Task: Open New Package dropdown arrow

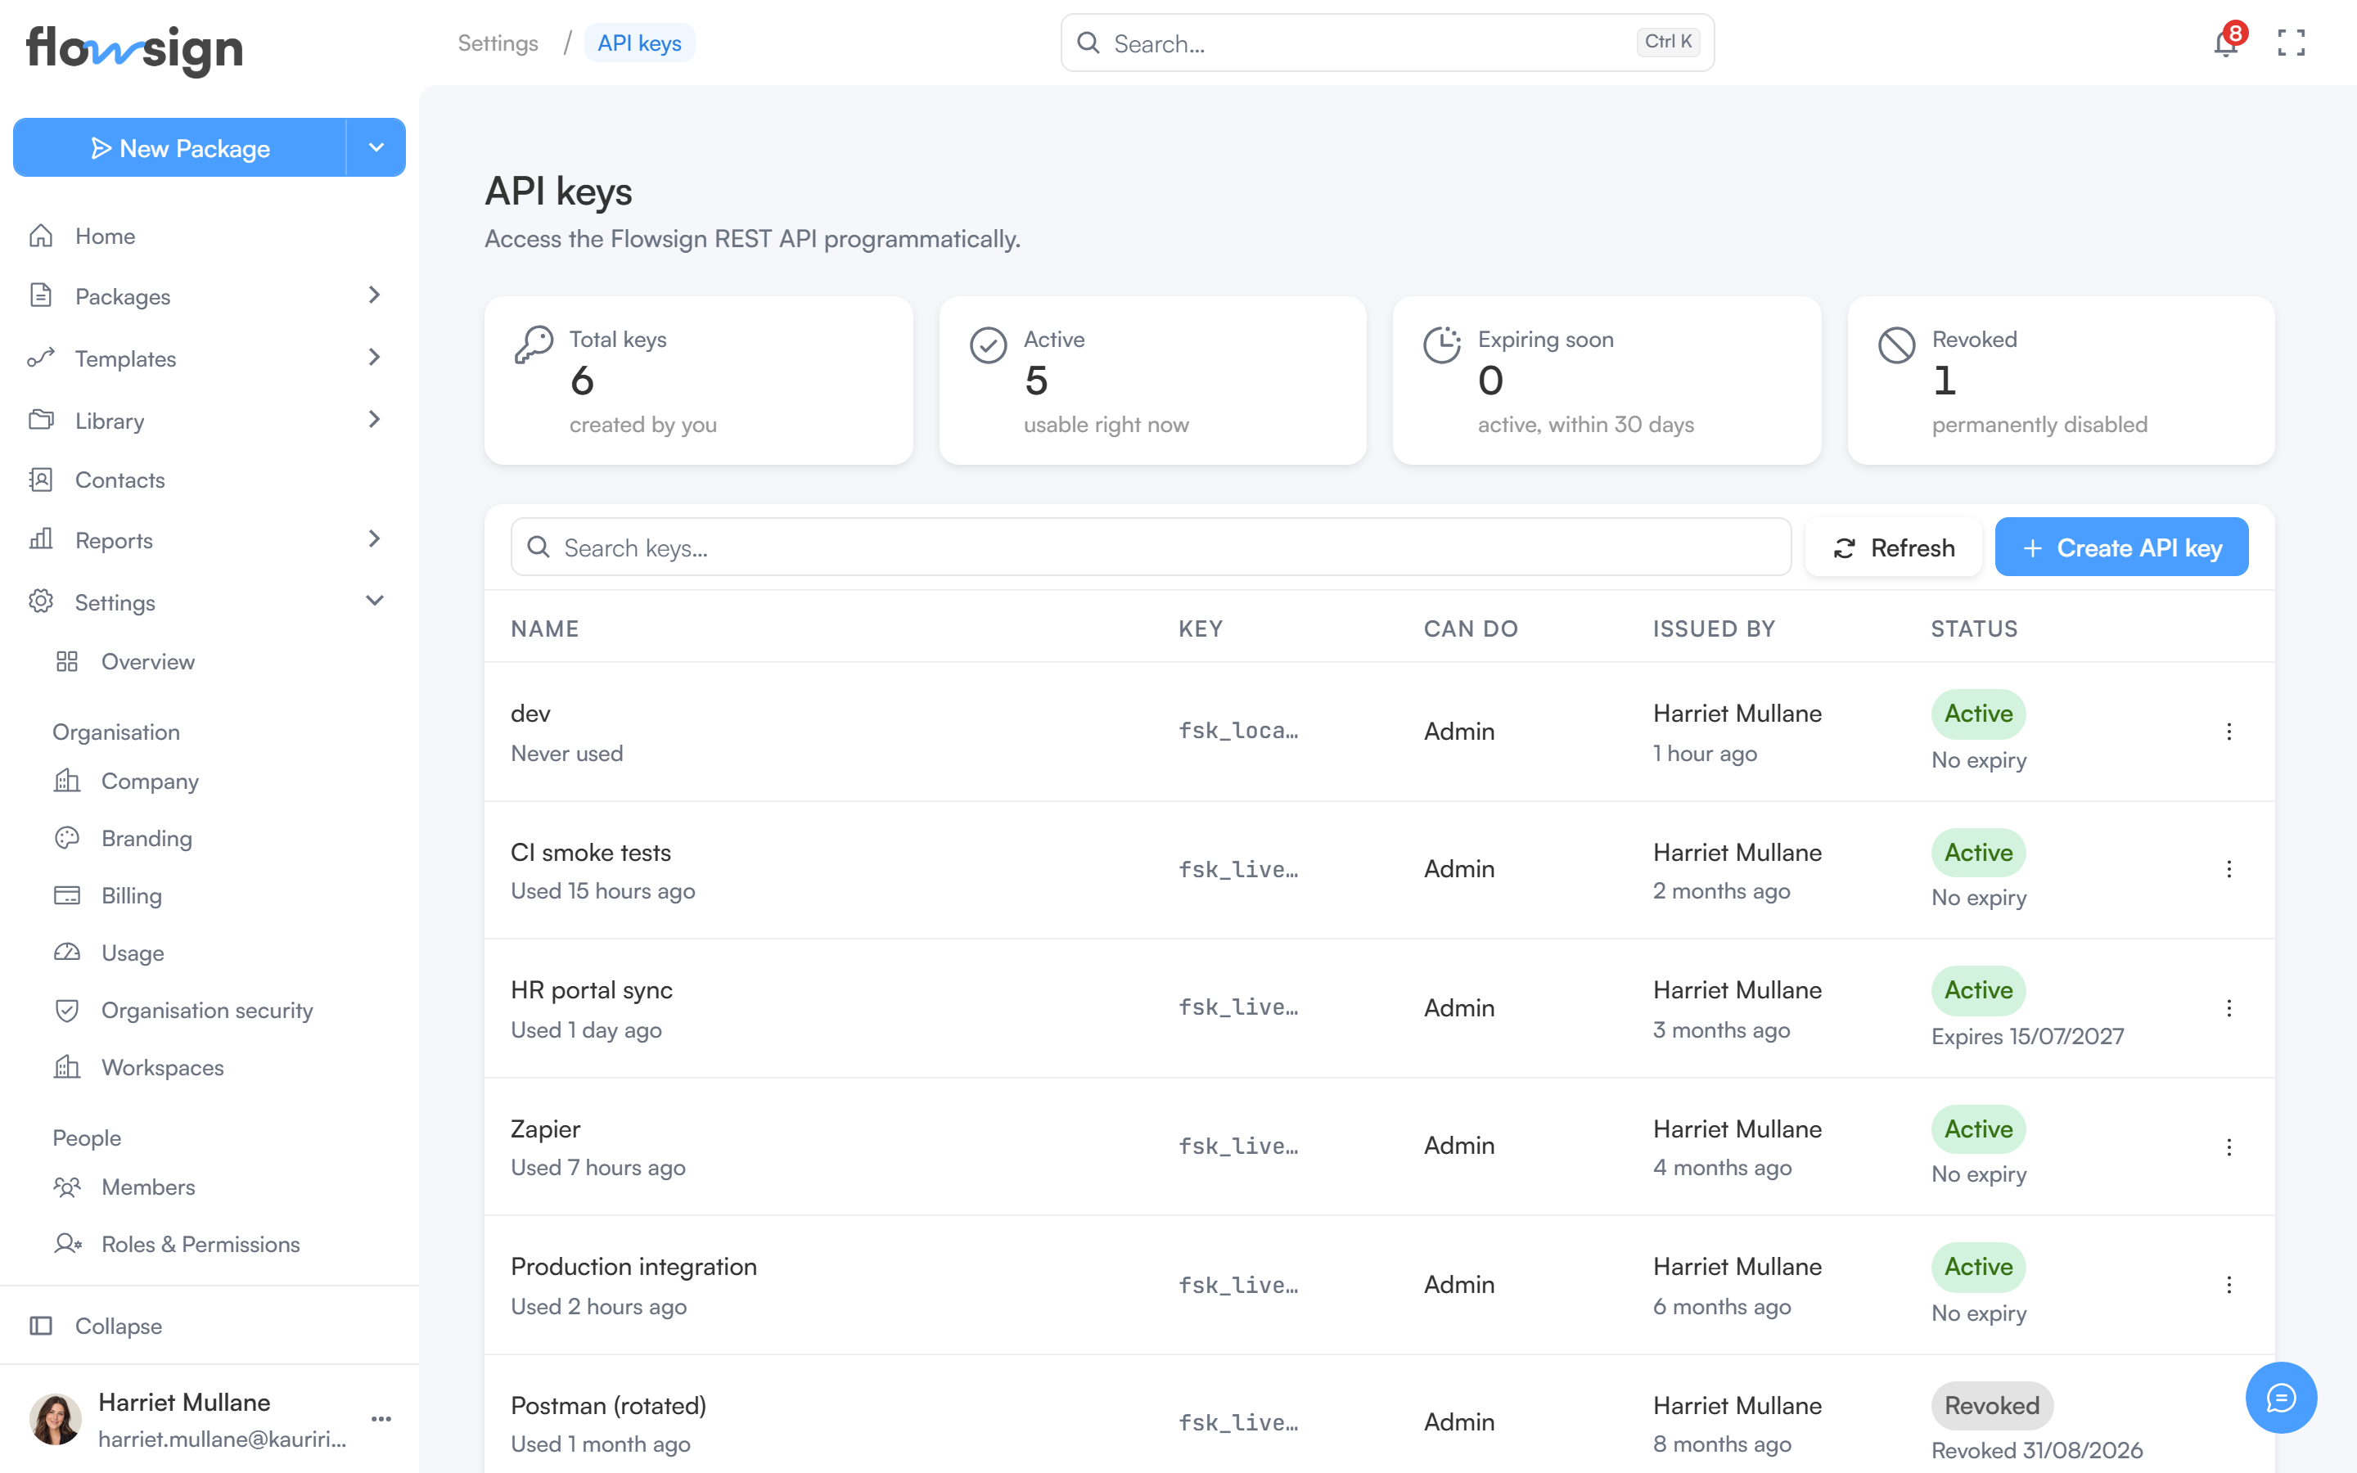Action: pos(376,147)
